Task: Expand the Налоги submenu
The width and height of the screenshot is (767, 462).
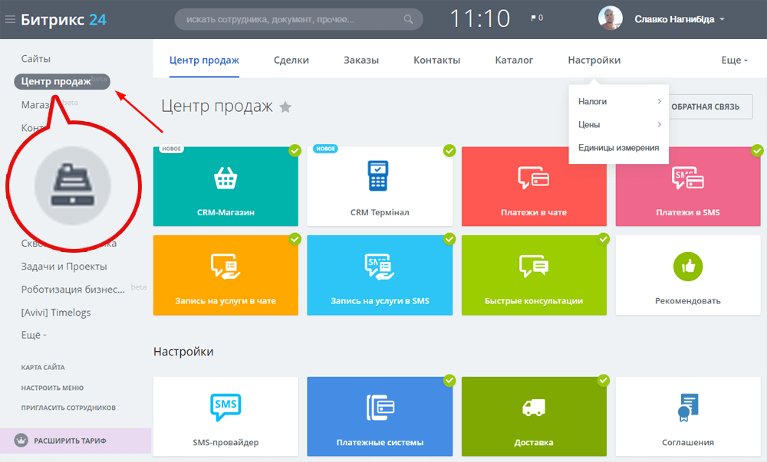Action: coord(619,102)
